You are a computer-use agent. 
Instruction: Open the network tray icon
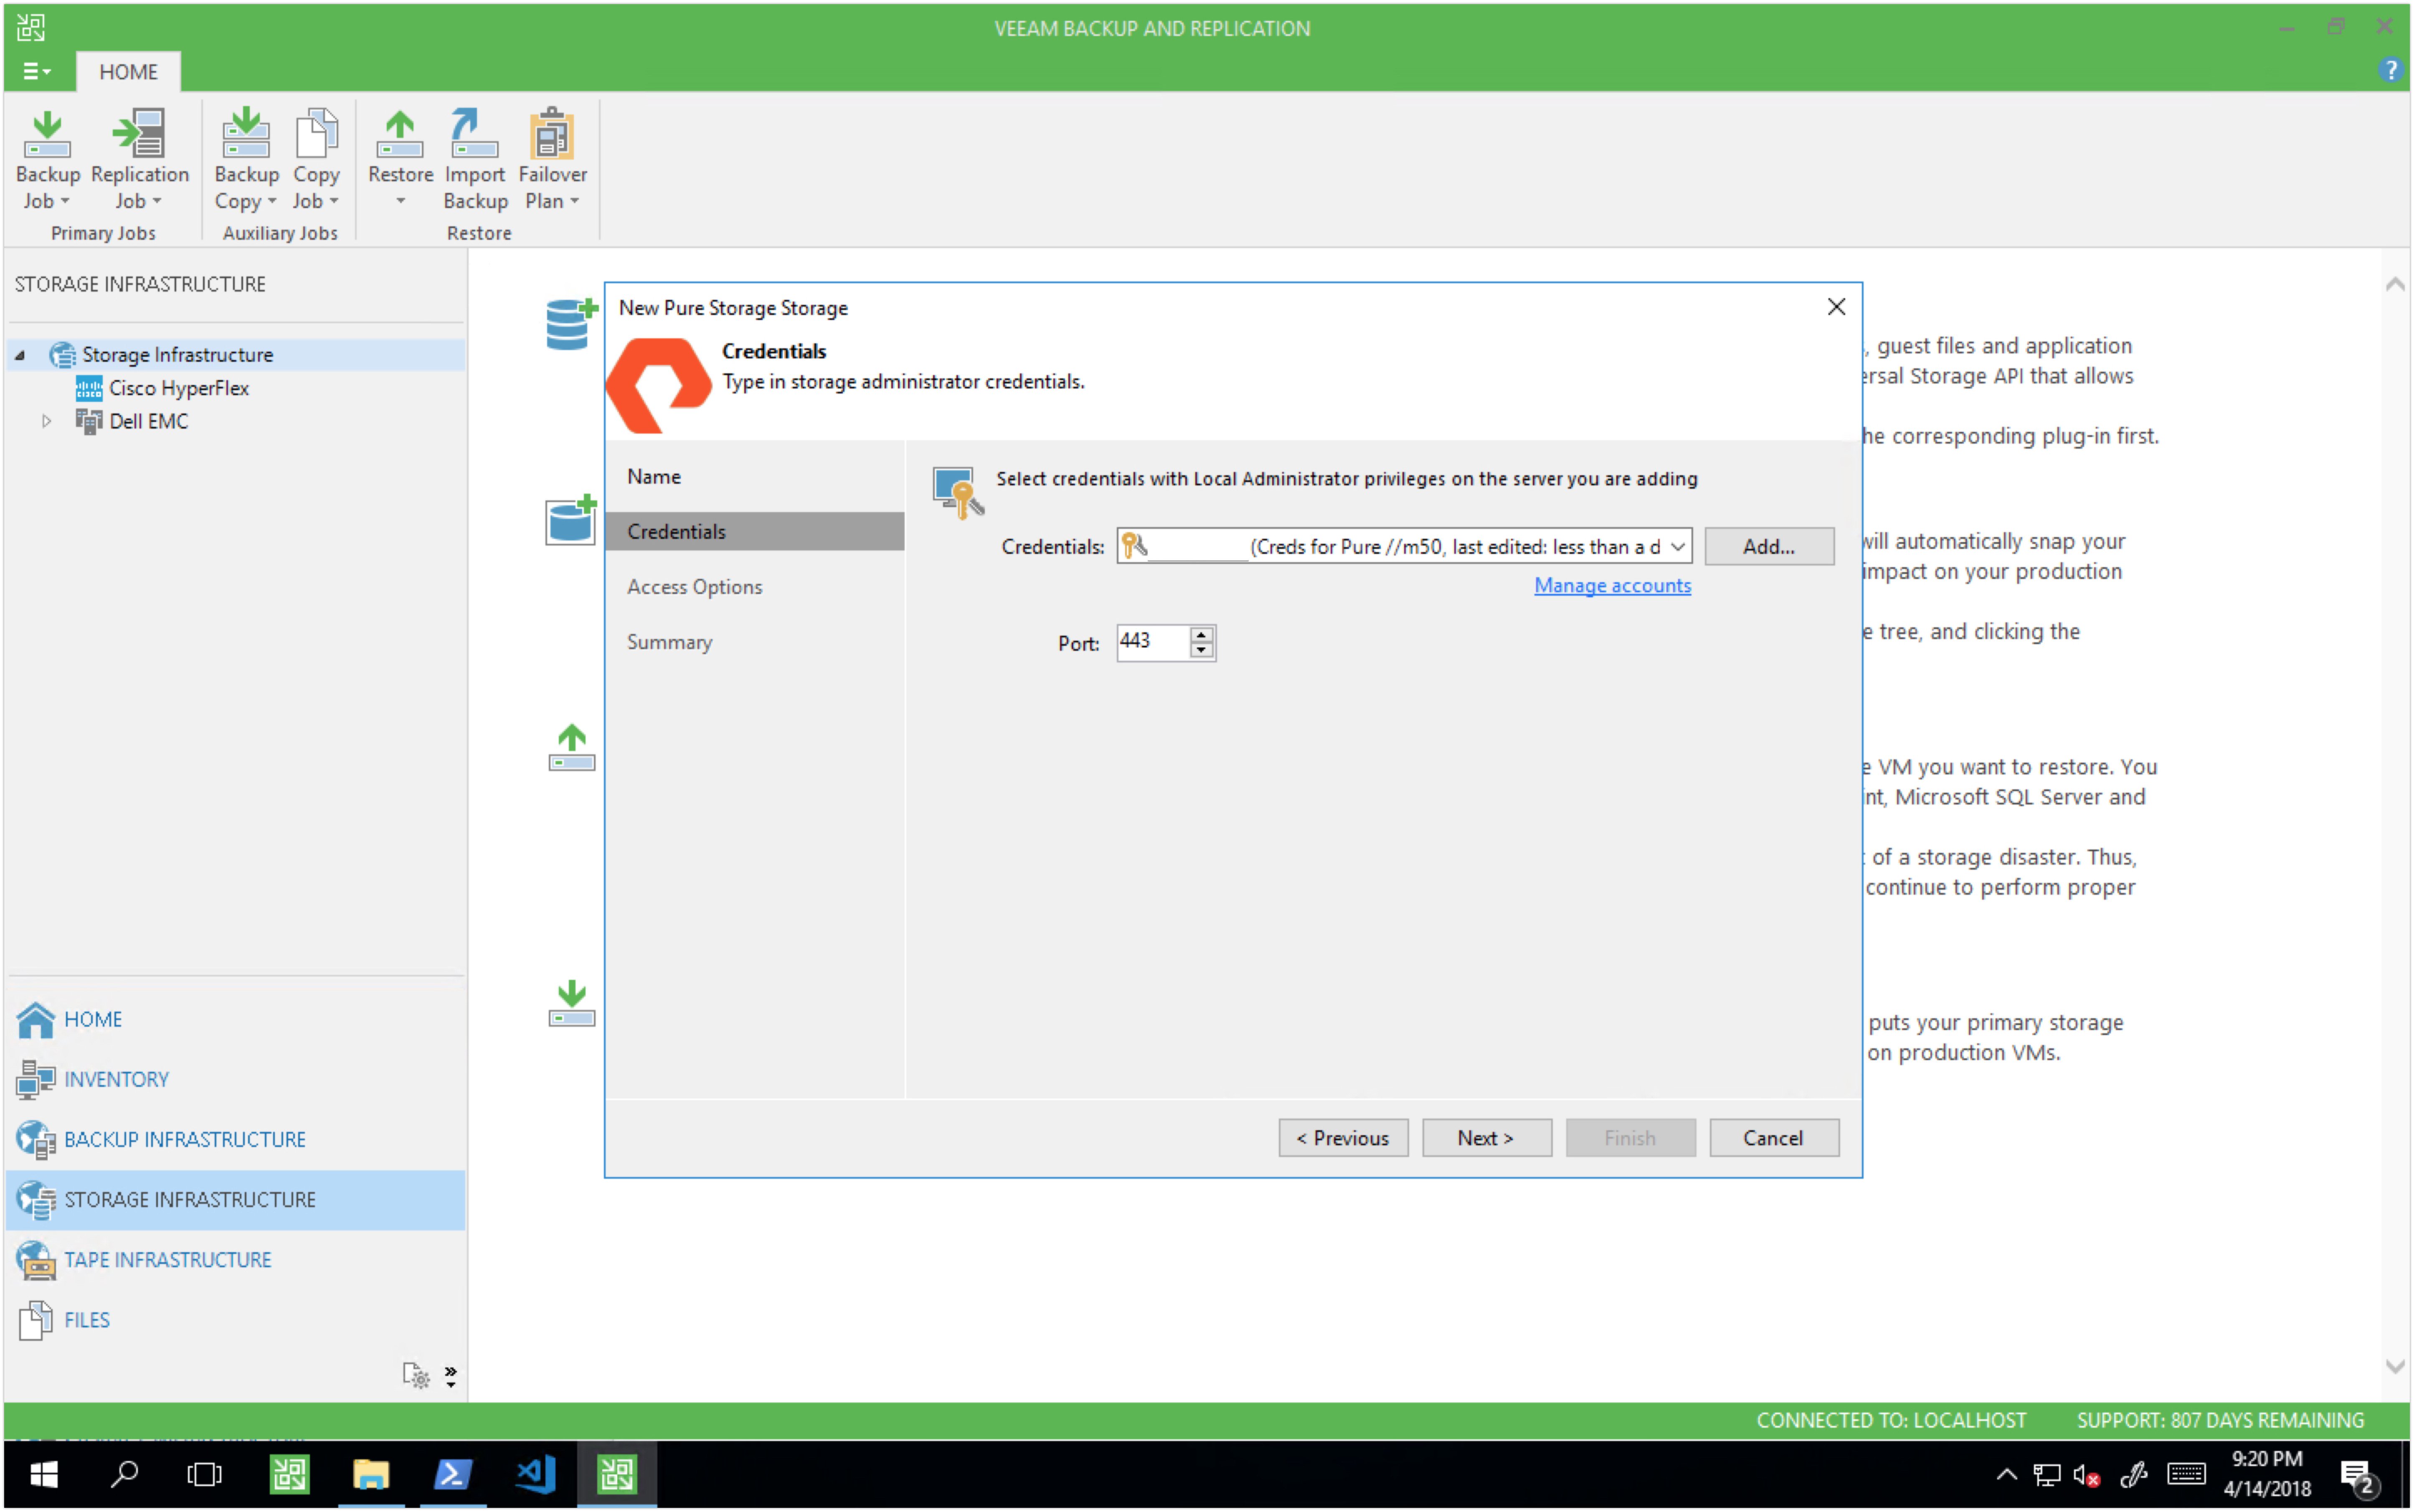click(x=2047, y=1475)
